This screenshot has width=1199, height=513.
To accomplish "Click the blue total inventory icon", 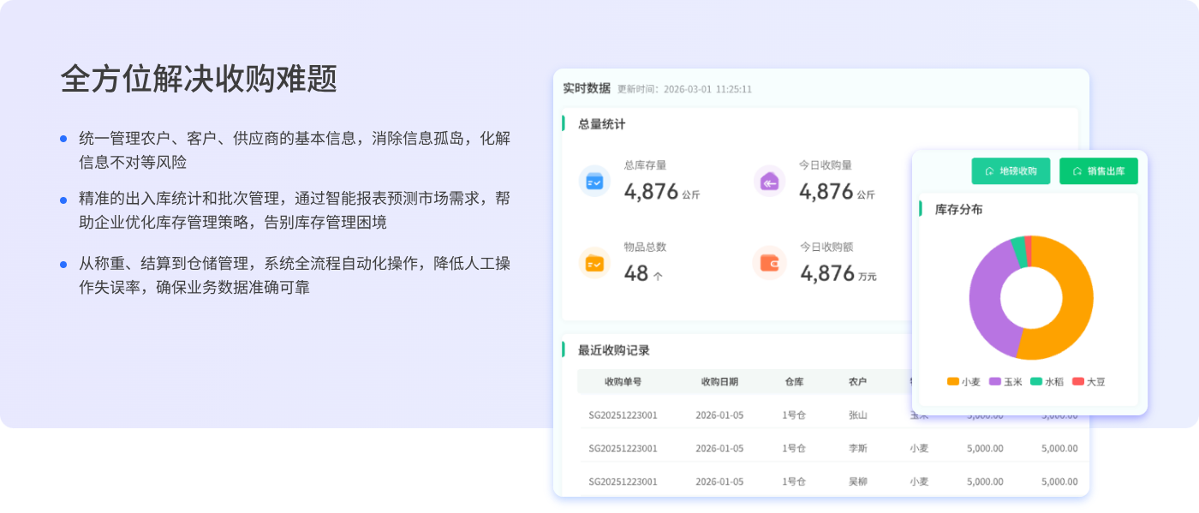I will (594, 182).
